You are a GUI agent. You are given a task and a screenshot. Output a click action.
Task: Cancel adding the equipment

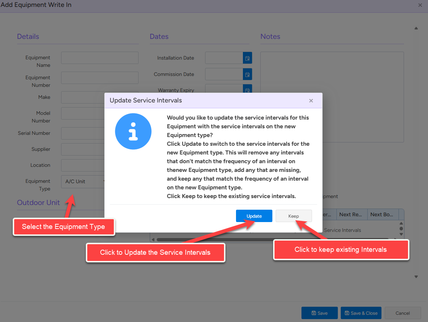pyautogui.click(x=403, y=313)
